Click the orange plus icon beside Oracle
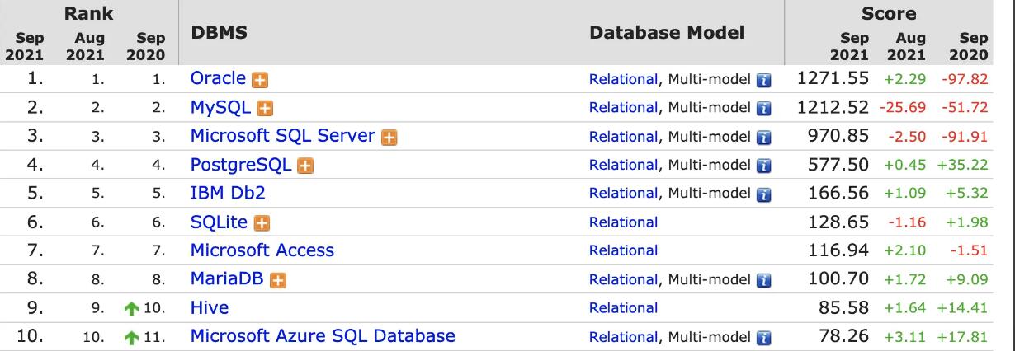 click(262, 80)
